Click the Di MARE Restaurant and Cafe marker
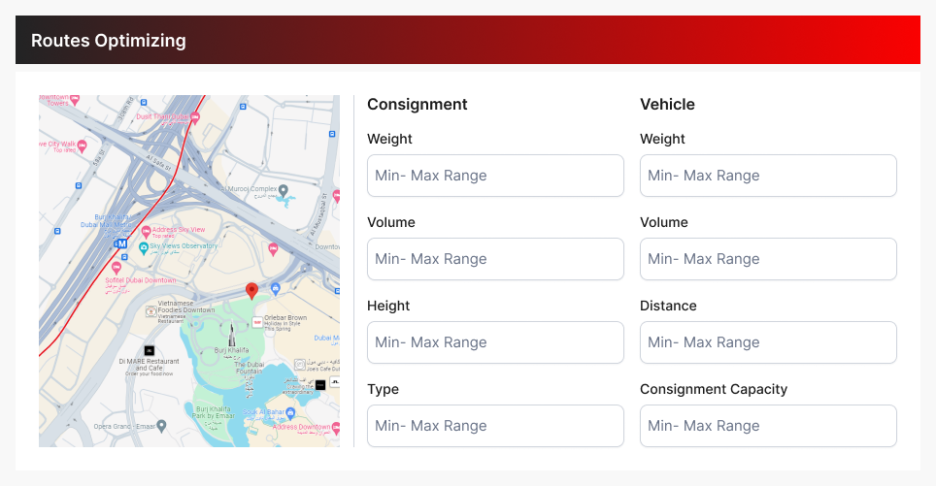 (x=149, y=349)
